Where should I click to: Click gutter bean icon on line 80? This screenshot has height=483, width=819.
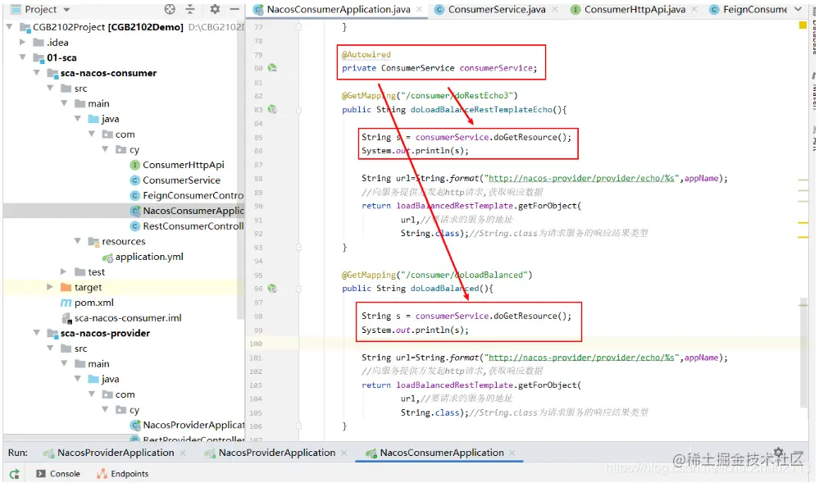click(272, 68)
